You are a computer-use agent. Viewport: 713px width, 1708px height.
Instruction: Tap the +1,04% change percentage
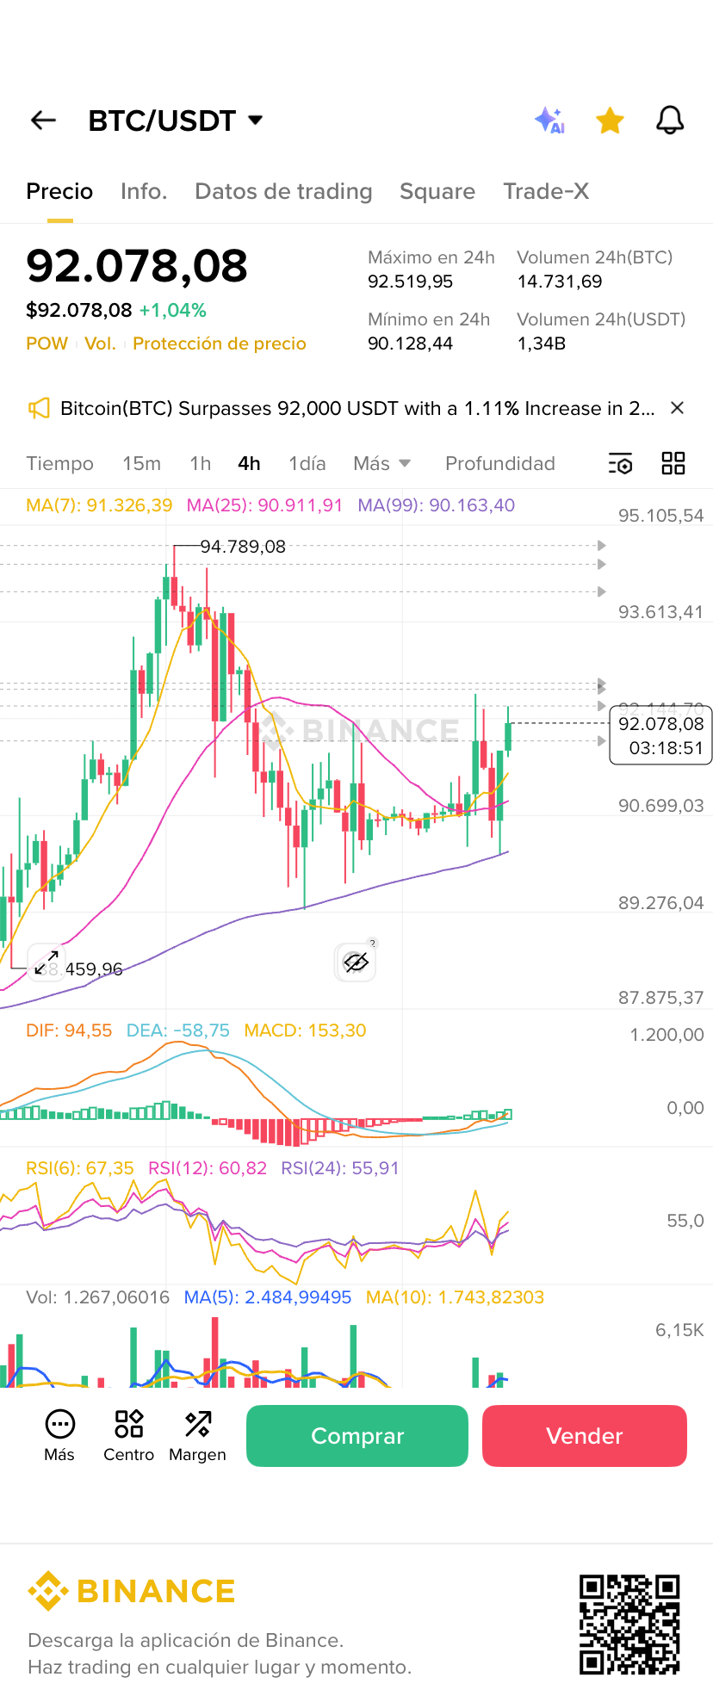pyautogui.click(x=173, y=310)
